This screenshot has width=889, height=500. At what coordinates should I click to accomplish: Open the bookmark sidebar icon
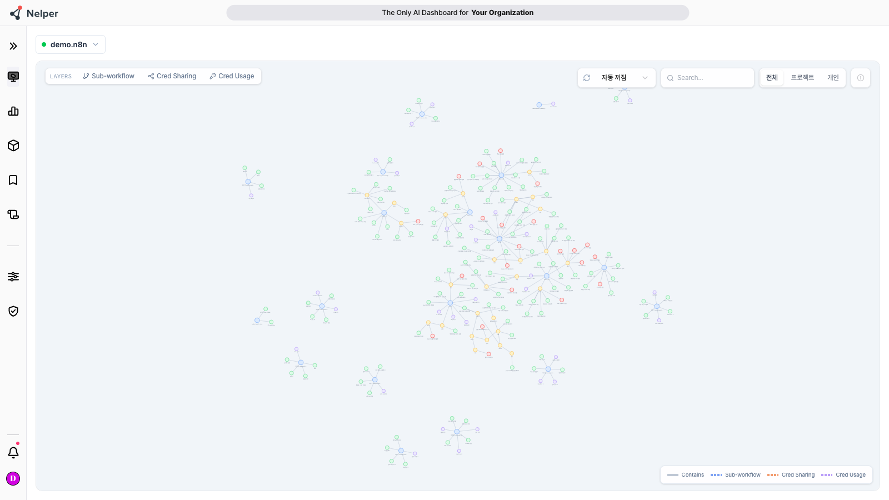(x=13, y=180)
